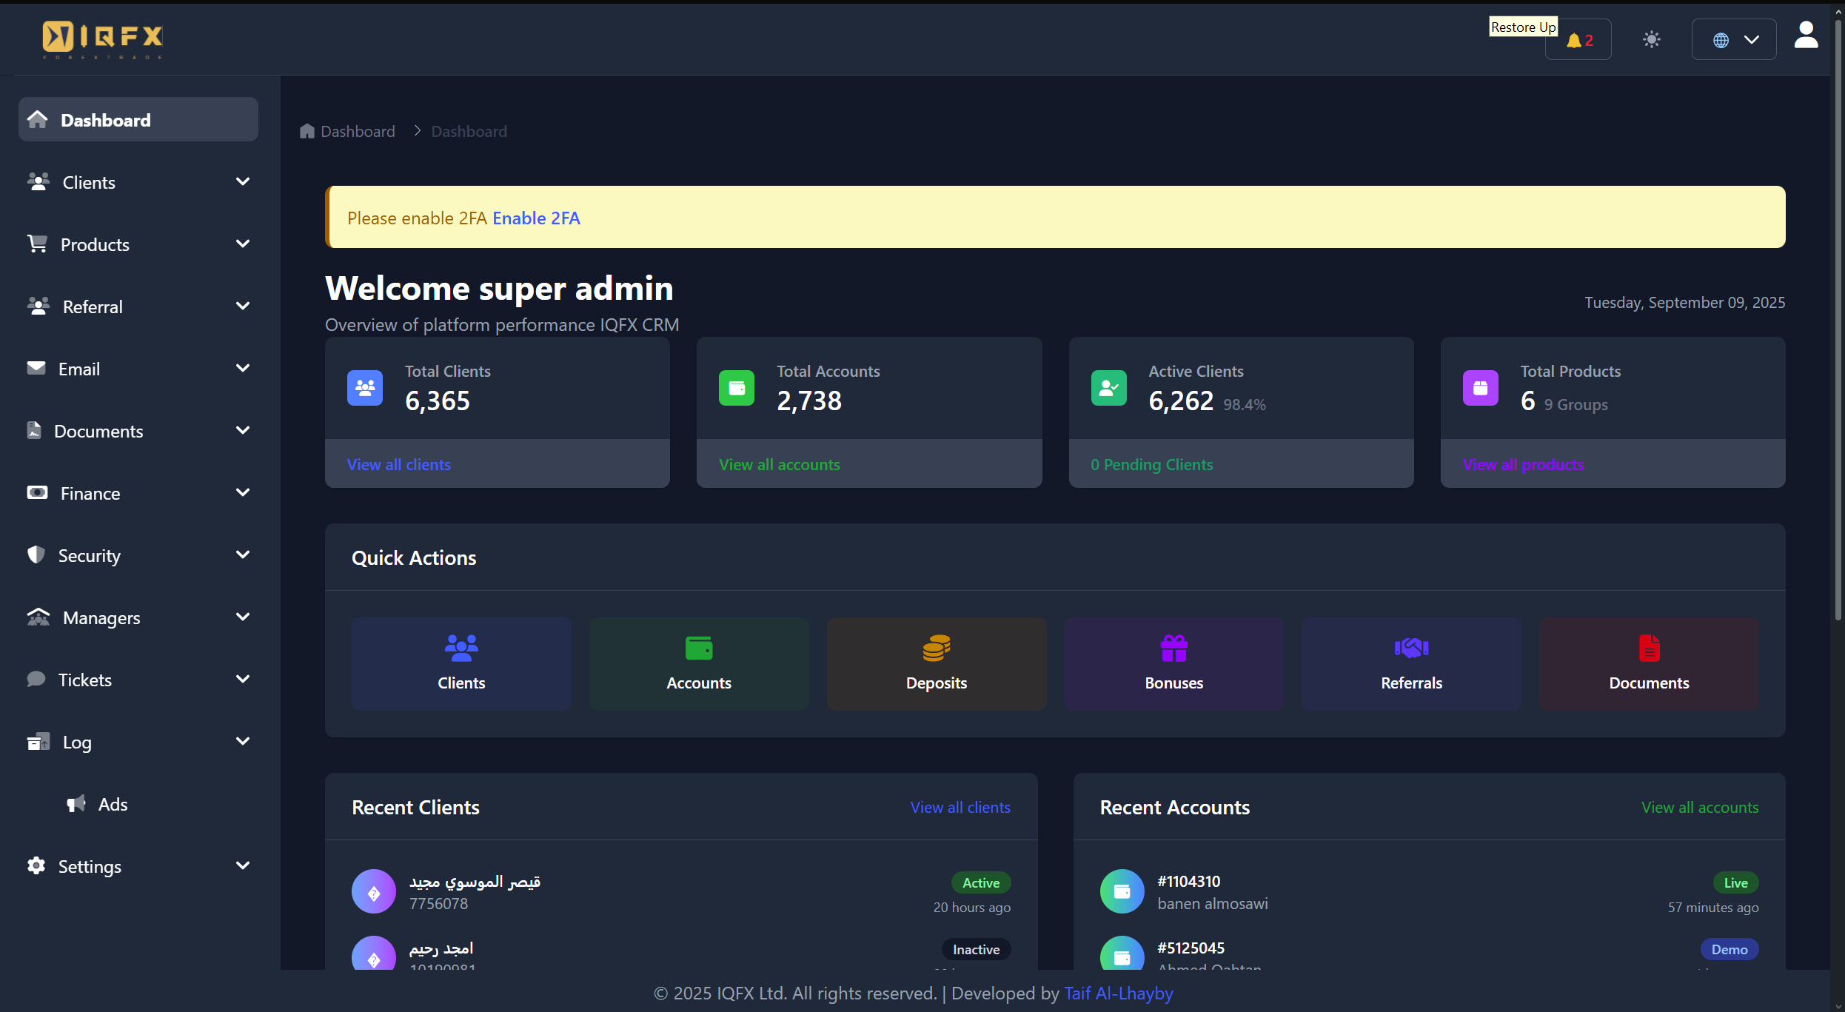Click the Taif Al-Lhayby developer link
The height and width of the screenshot is (1012, 1845).
tap(1118, 993)
